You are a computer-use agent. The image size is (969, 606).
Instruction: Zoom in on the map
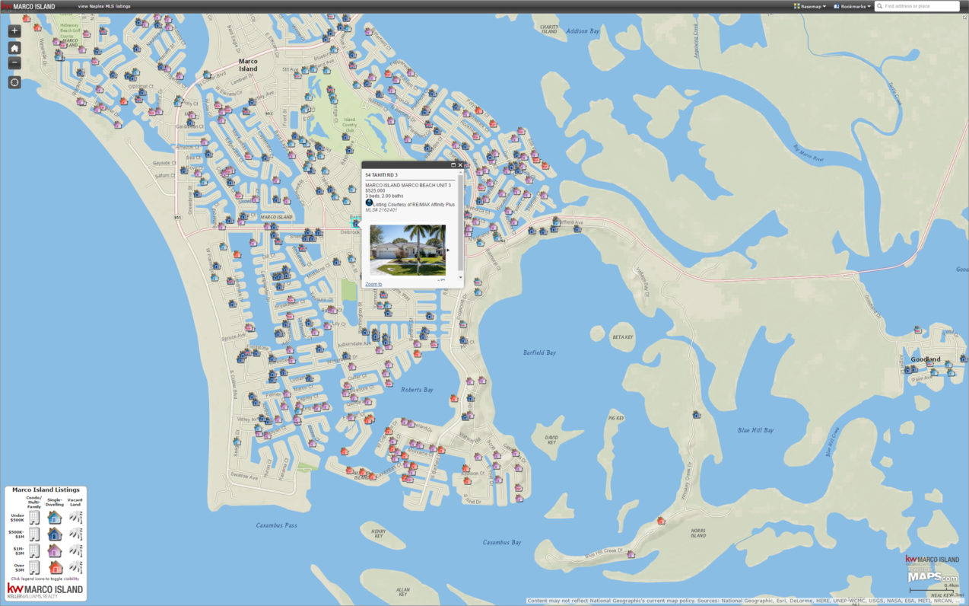[x=14, y=31]
